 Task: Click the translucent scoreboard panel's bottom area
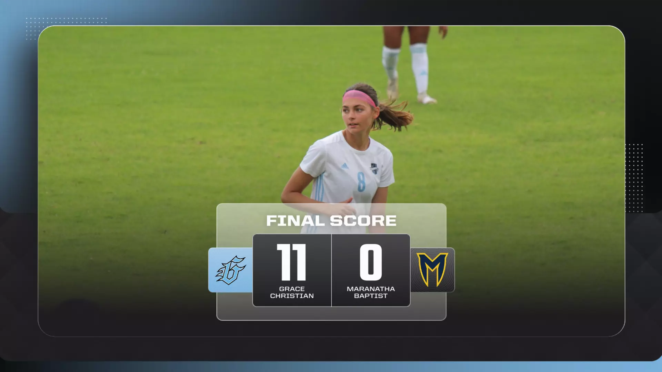pyautogui.click(x=331, y=313)
